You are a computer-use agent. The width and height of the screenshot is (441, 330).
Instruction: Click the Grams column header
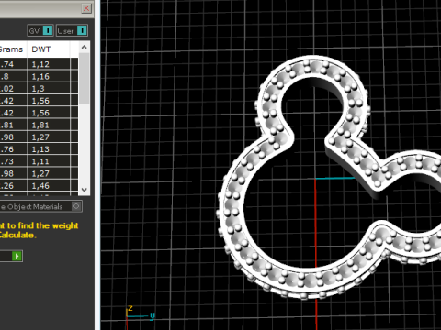pos(13,49)
